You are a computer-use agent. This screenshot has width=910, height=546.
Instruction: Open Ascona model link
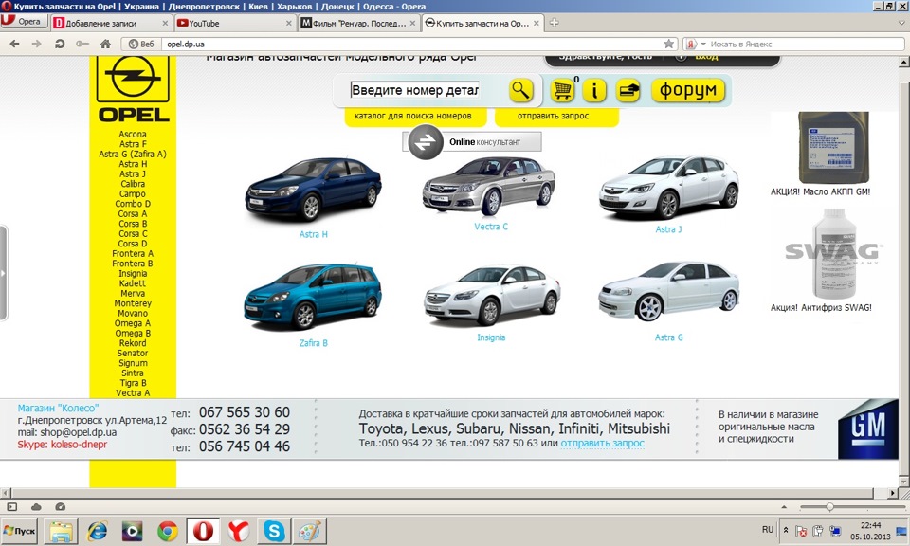[133, 134]
